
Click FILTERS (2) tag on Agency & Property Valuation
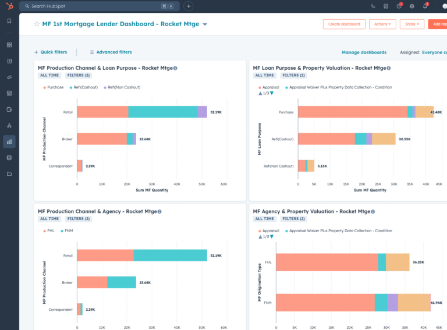click(293, 219)
